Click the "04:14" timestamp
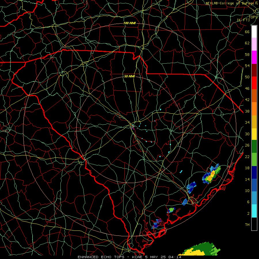This screenshot has width=259, height=259. tap(175, 257)
